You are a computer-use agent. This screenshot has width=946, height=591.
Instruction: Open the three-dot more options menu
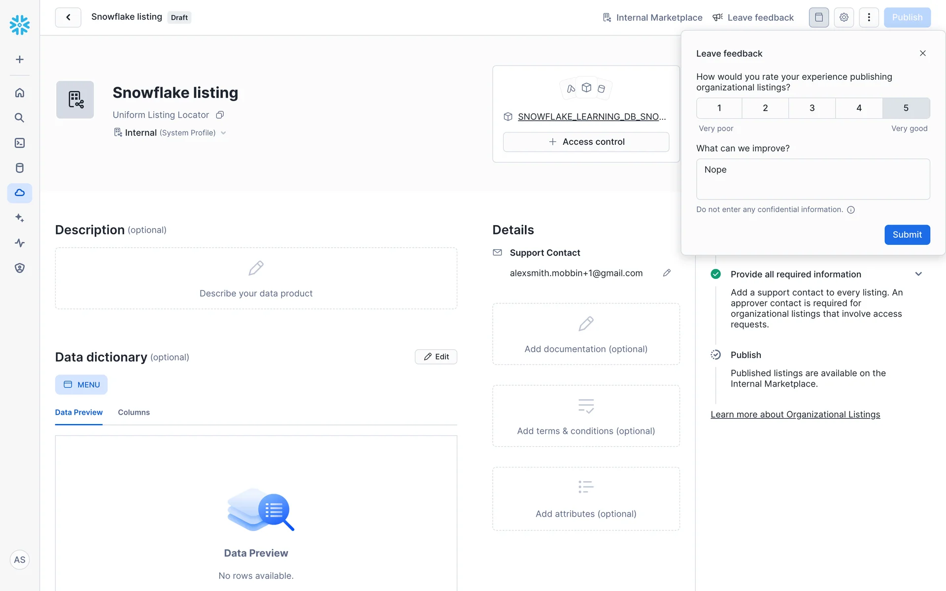(869, 17)
